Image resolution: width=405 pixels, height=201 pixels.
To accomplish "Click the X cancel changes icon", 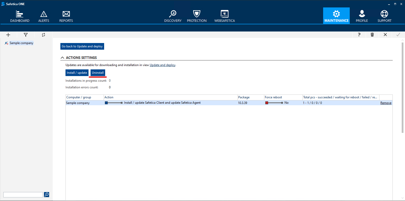I will pos(385,35).
